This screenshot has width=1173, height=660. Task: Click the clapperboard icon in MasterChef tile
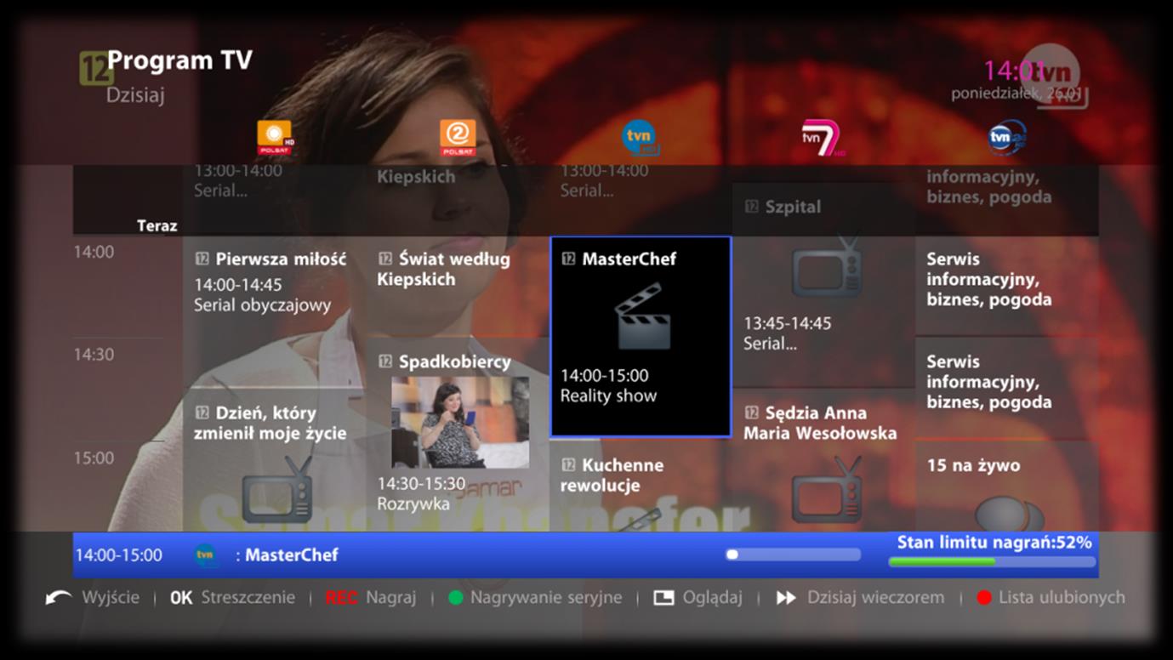[x=643, y=316]
